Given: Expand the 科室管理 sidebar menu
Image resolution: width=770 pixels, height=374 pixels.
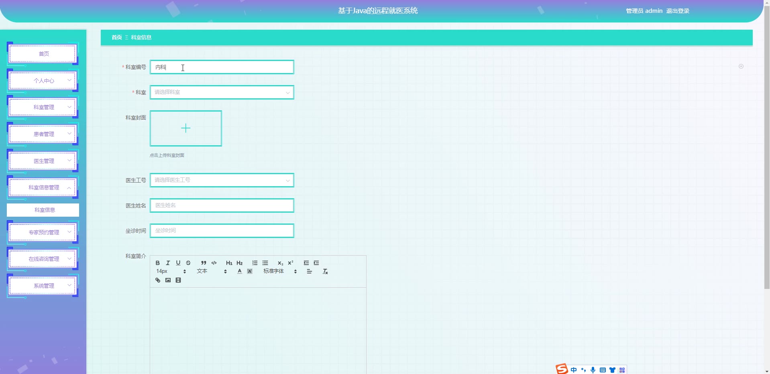Looking at the screenshot, I should click(43, 107).
